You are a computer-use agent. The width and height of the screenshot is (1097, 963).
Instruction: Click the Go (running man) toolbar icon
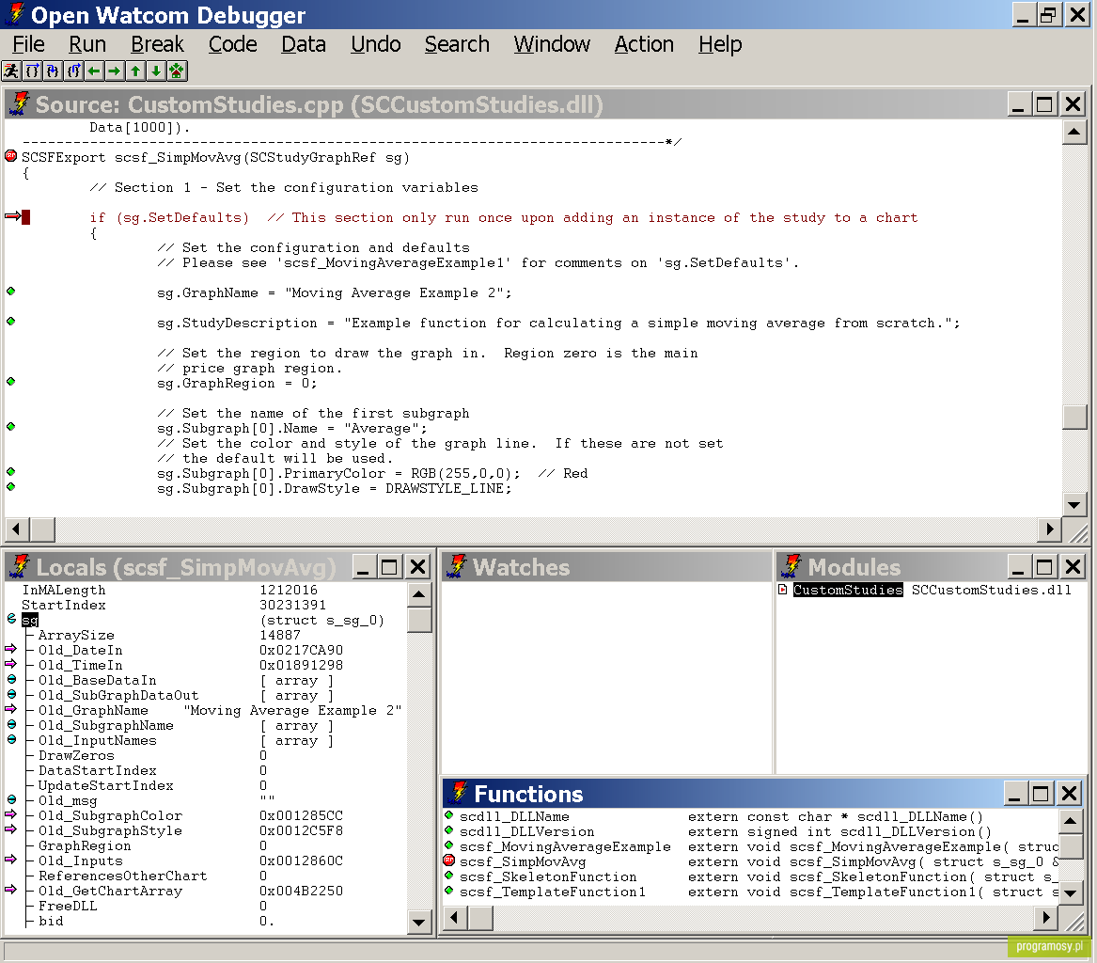pyautogui.click(x=11, y=71)
